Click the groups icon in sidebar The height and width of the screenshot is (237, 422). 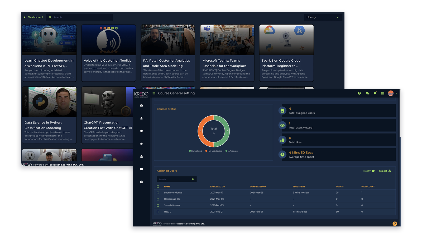[x=141, y=131]
